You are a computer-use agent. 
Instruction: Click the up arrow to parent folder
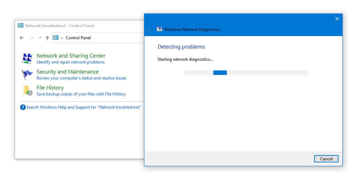point(47,38)
